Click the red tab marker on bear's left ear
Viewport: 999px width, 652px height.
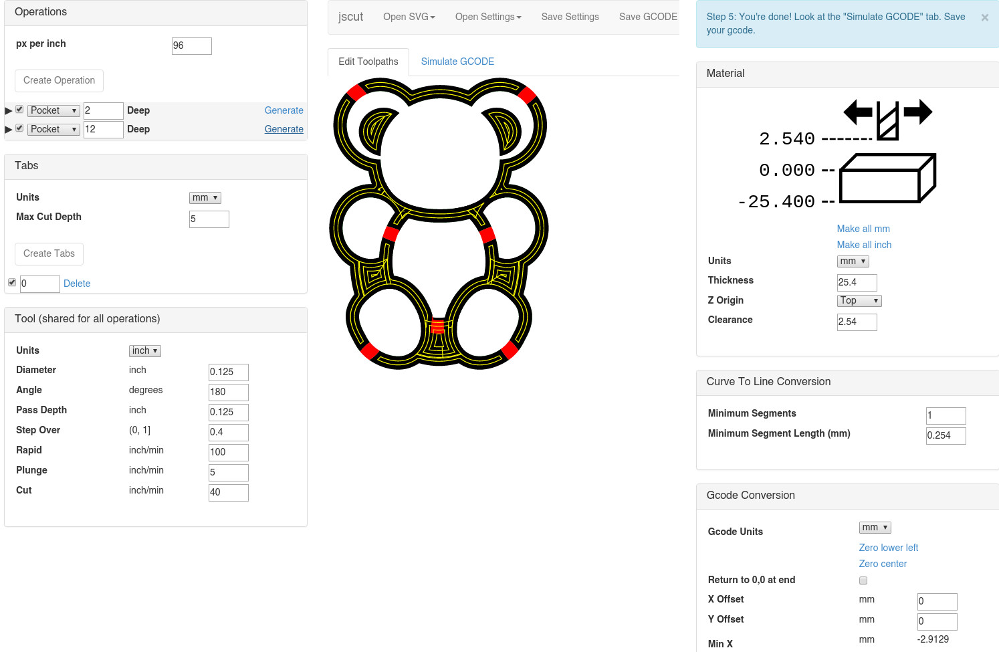coord(356,92)
